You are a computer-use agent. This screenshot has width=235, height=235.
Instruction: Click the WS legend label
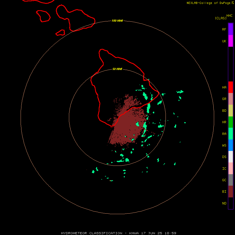[224, 145]
